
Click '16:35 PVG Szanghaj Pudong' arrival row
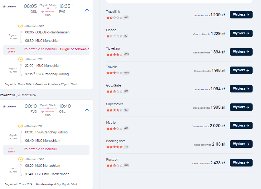point(47,74)
